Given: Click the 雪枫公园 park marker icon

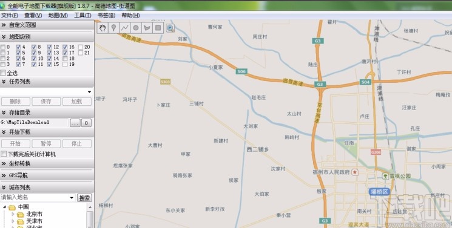Looking at the screenshot, I should (385, 176).
